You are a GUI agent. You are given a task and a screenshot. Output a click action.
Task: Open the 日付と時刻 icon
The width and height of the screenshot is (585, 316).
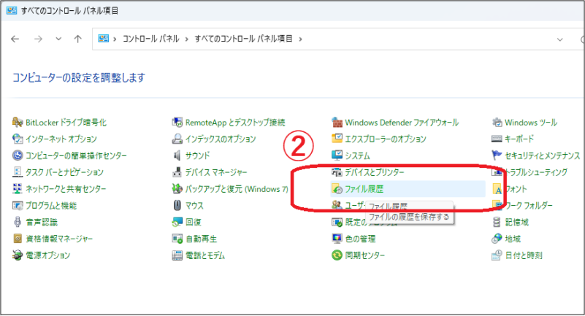pos(497,255)
